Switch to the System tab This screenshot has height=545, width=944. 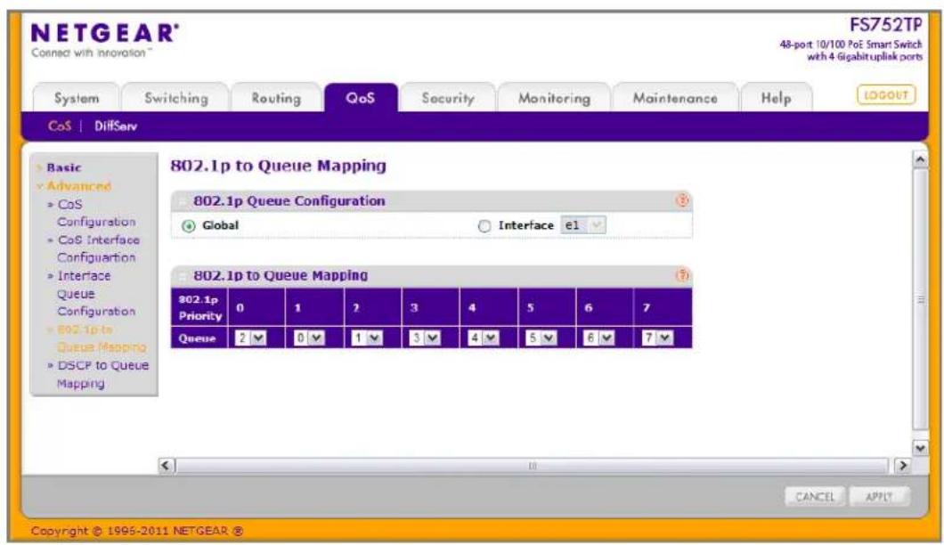[77, 98]
